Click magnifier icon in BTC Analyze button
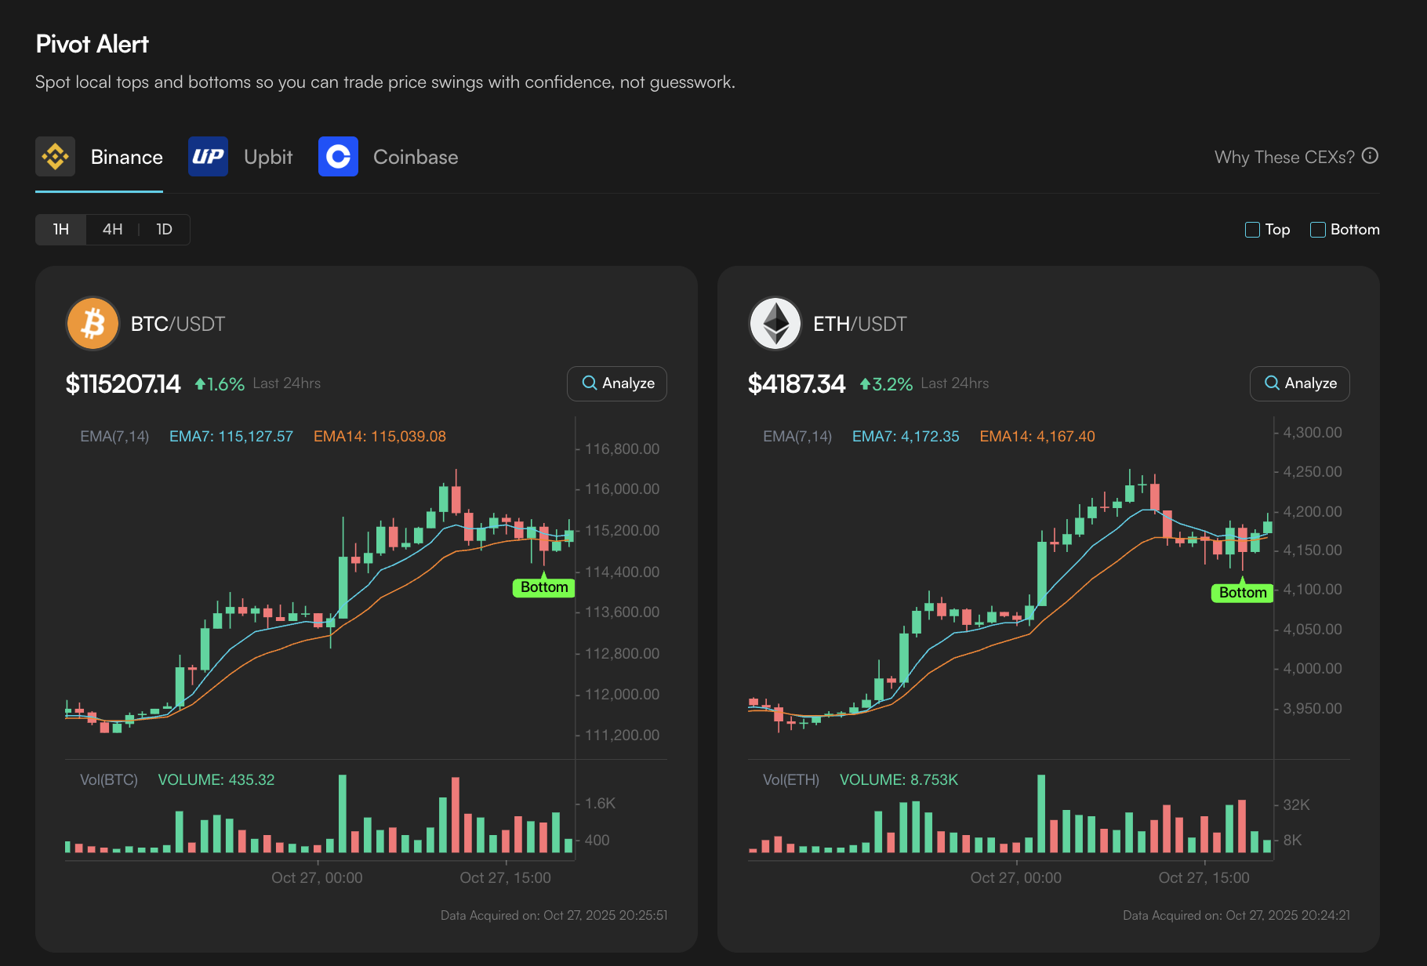1427x966 pixels. point(590,383)
